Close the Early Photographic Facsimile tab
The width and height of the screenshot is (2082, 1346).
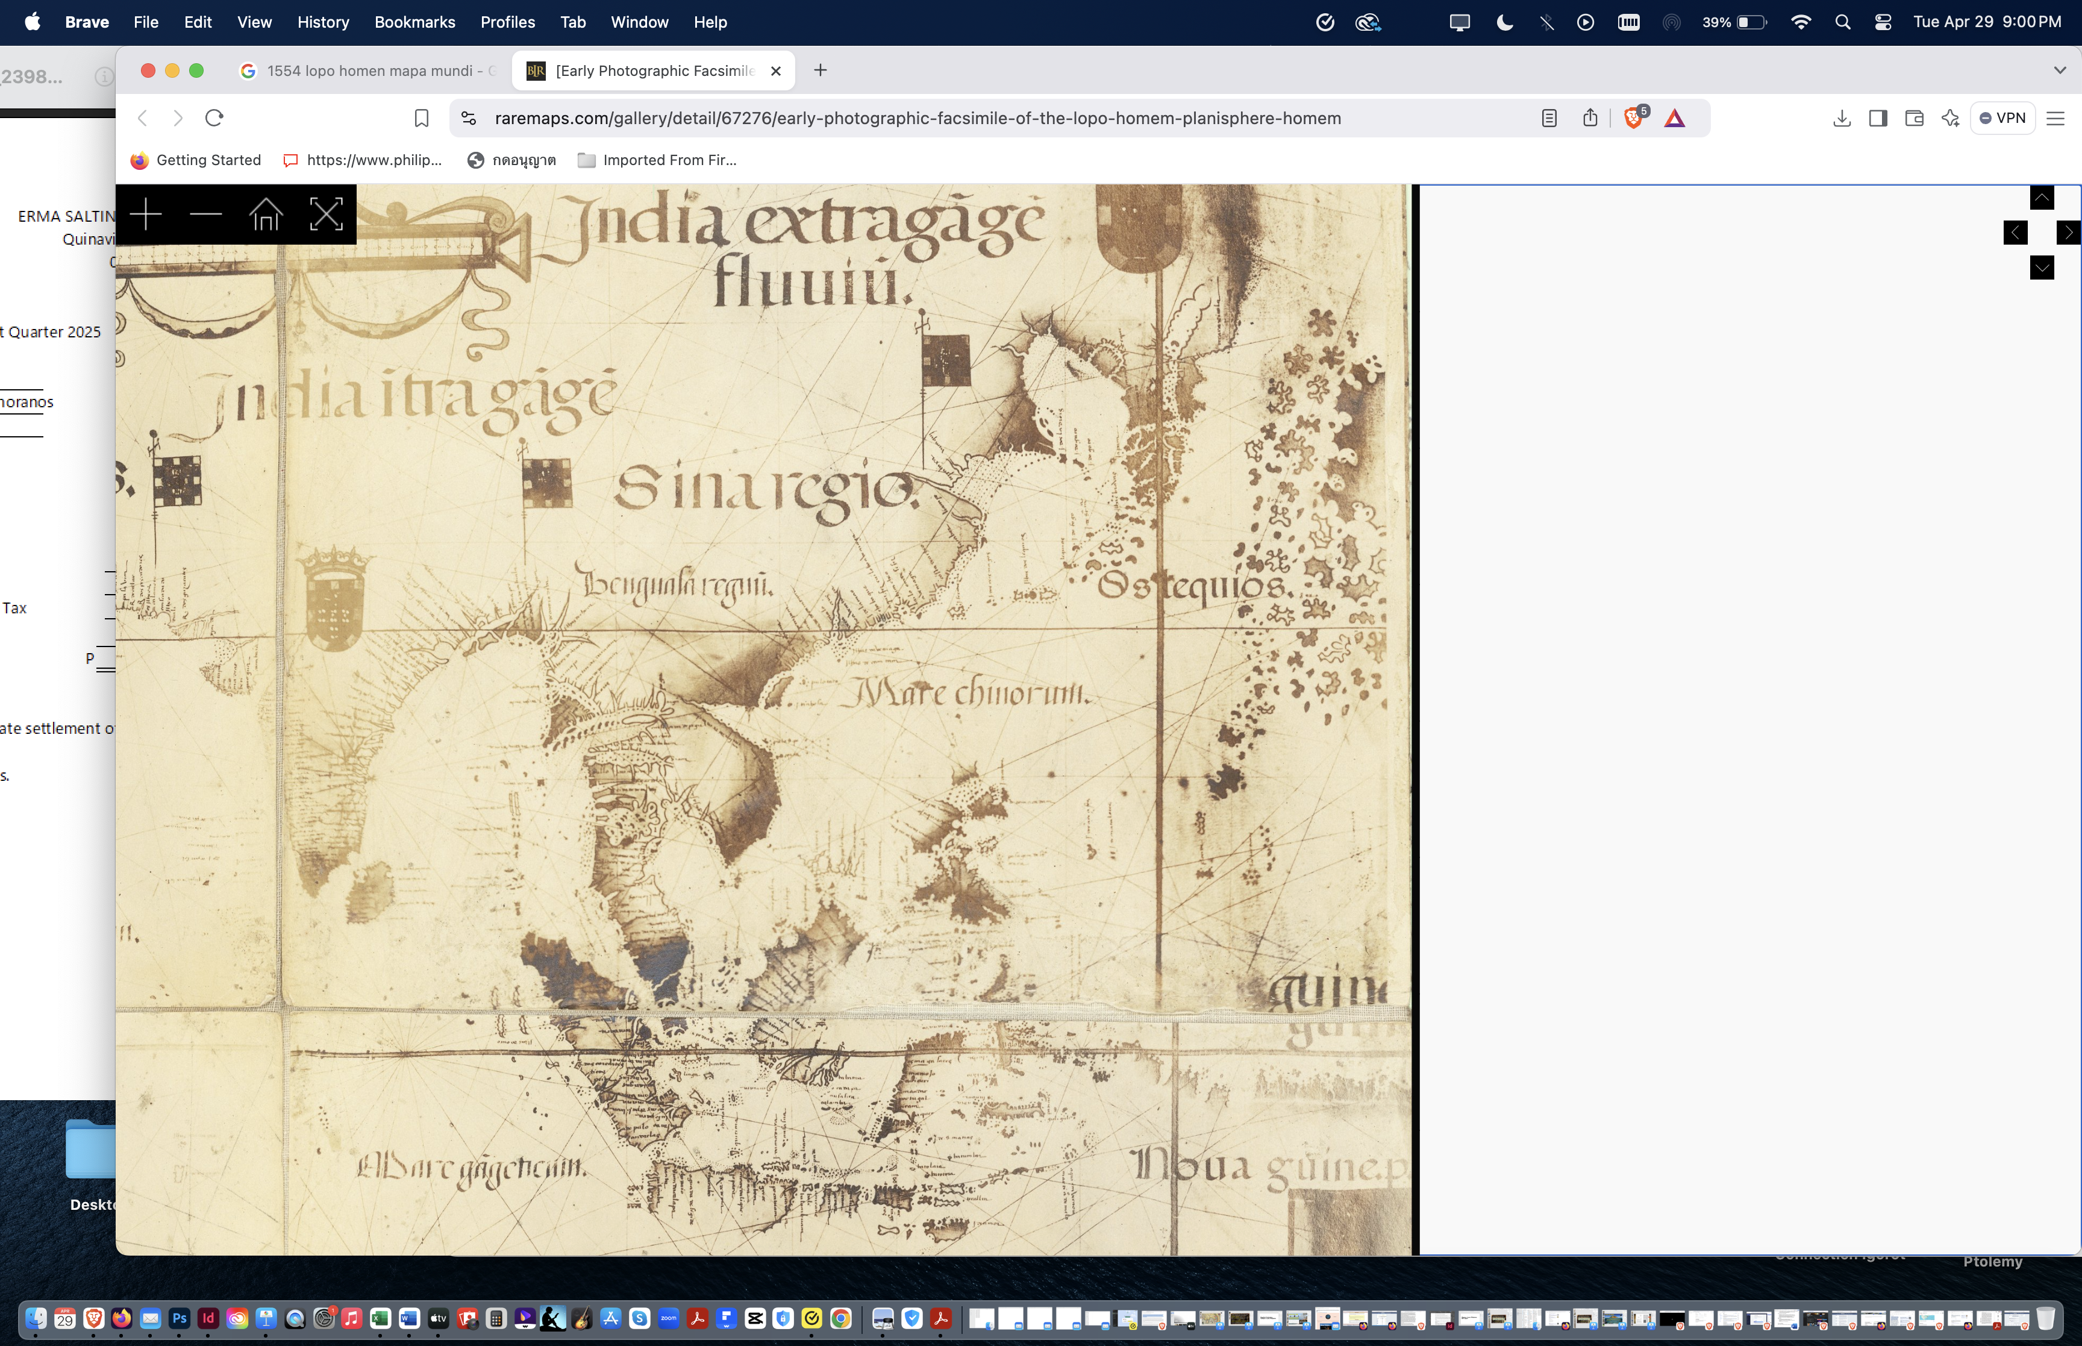(775, 71)
